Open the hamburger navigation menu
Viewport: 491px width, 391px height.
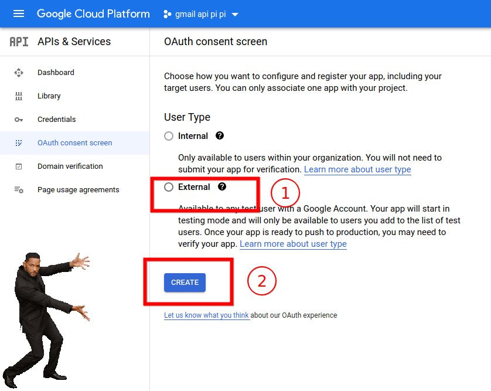point(19,14)
